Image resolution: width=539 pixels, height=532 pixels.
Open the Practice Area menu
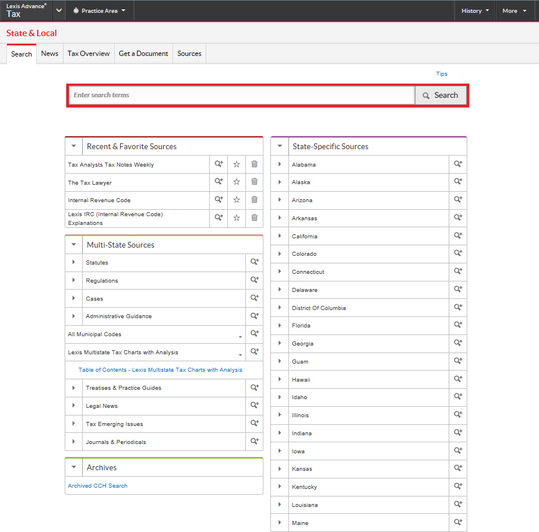[x=99, y=10]
